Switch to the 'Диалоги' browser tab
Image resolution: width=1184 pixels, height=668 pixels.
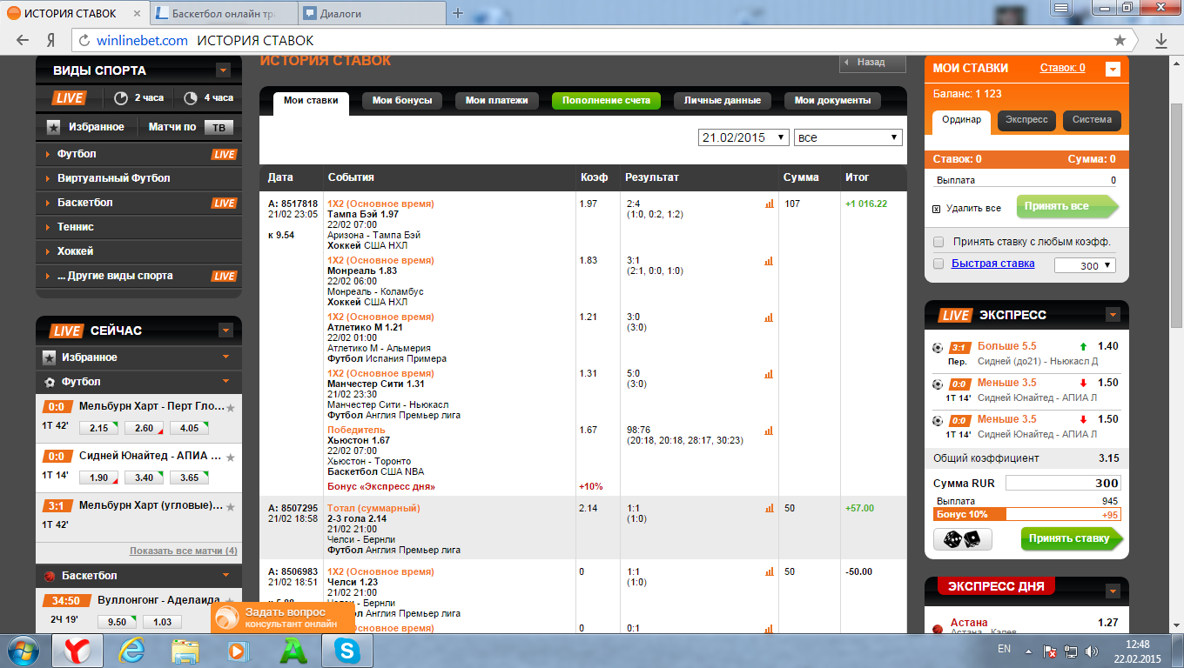point(370,14)
